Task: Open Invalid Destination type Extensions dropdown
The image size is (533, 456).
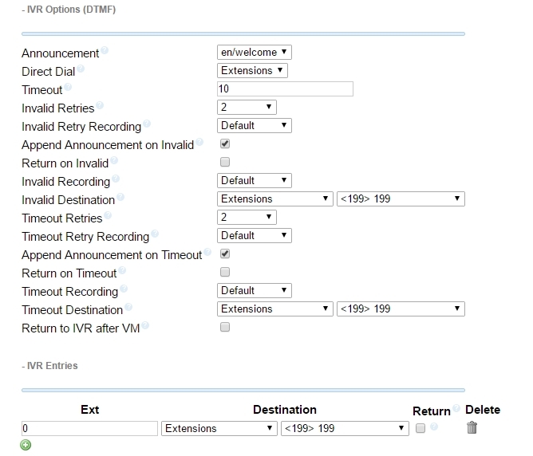Action: 275,199
